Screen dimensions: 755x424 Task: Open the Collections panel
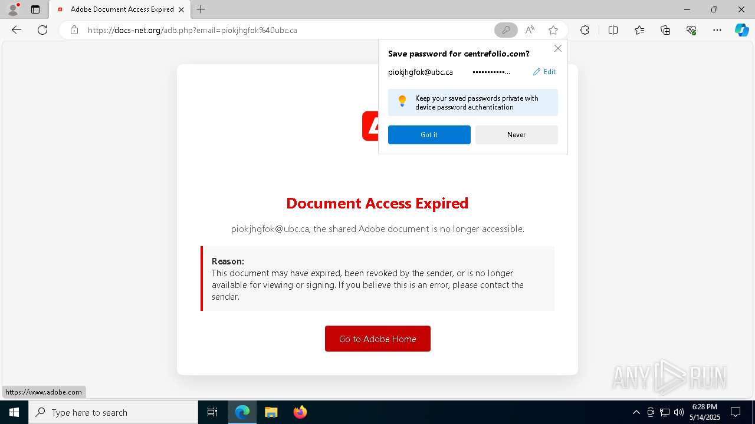tap(665, 30)
